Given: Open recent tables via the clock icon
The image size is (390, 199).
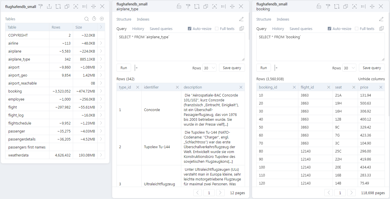Looking at the screenshot, I should point(94,19).
